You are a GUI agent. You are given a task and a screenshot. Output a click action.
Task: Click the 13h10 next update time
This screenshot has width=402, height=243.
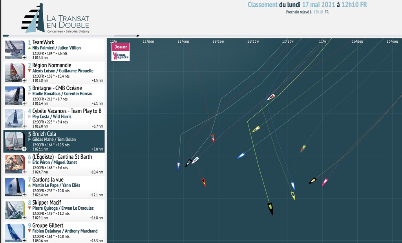[x=318, y=12]
